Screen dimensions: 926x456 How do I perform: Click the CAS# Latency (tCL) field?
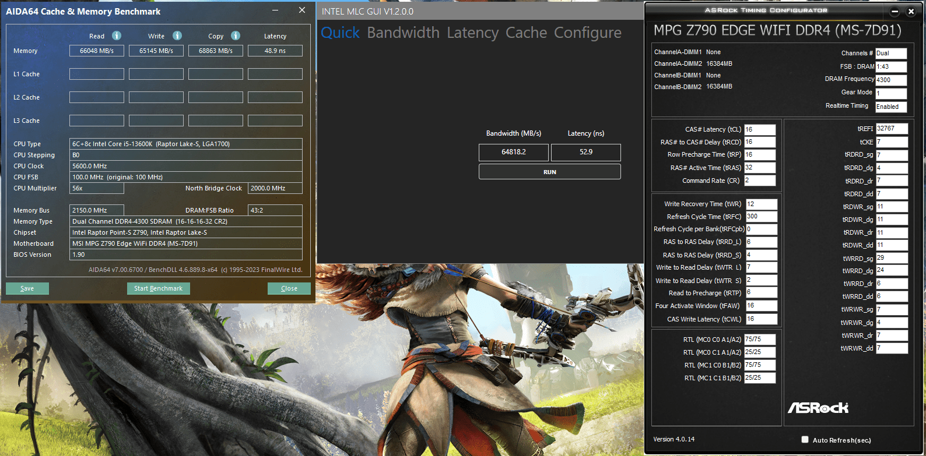[x=760, y=129]
